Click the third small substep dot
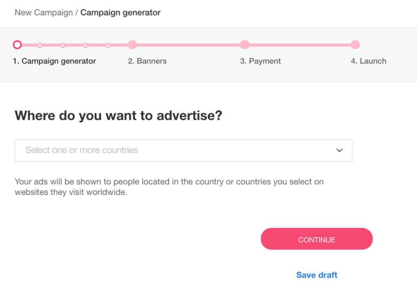The image size is (417, 298). pyautogui.click(x=85, y=44)
